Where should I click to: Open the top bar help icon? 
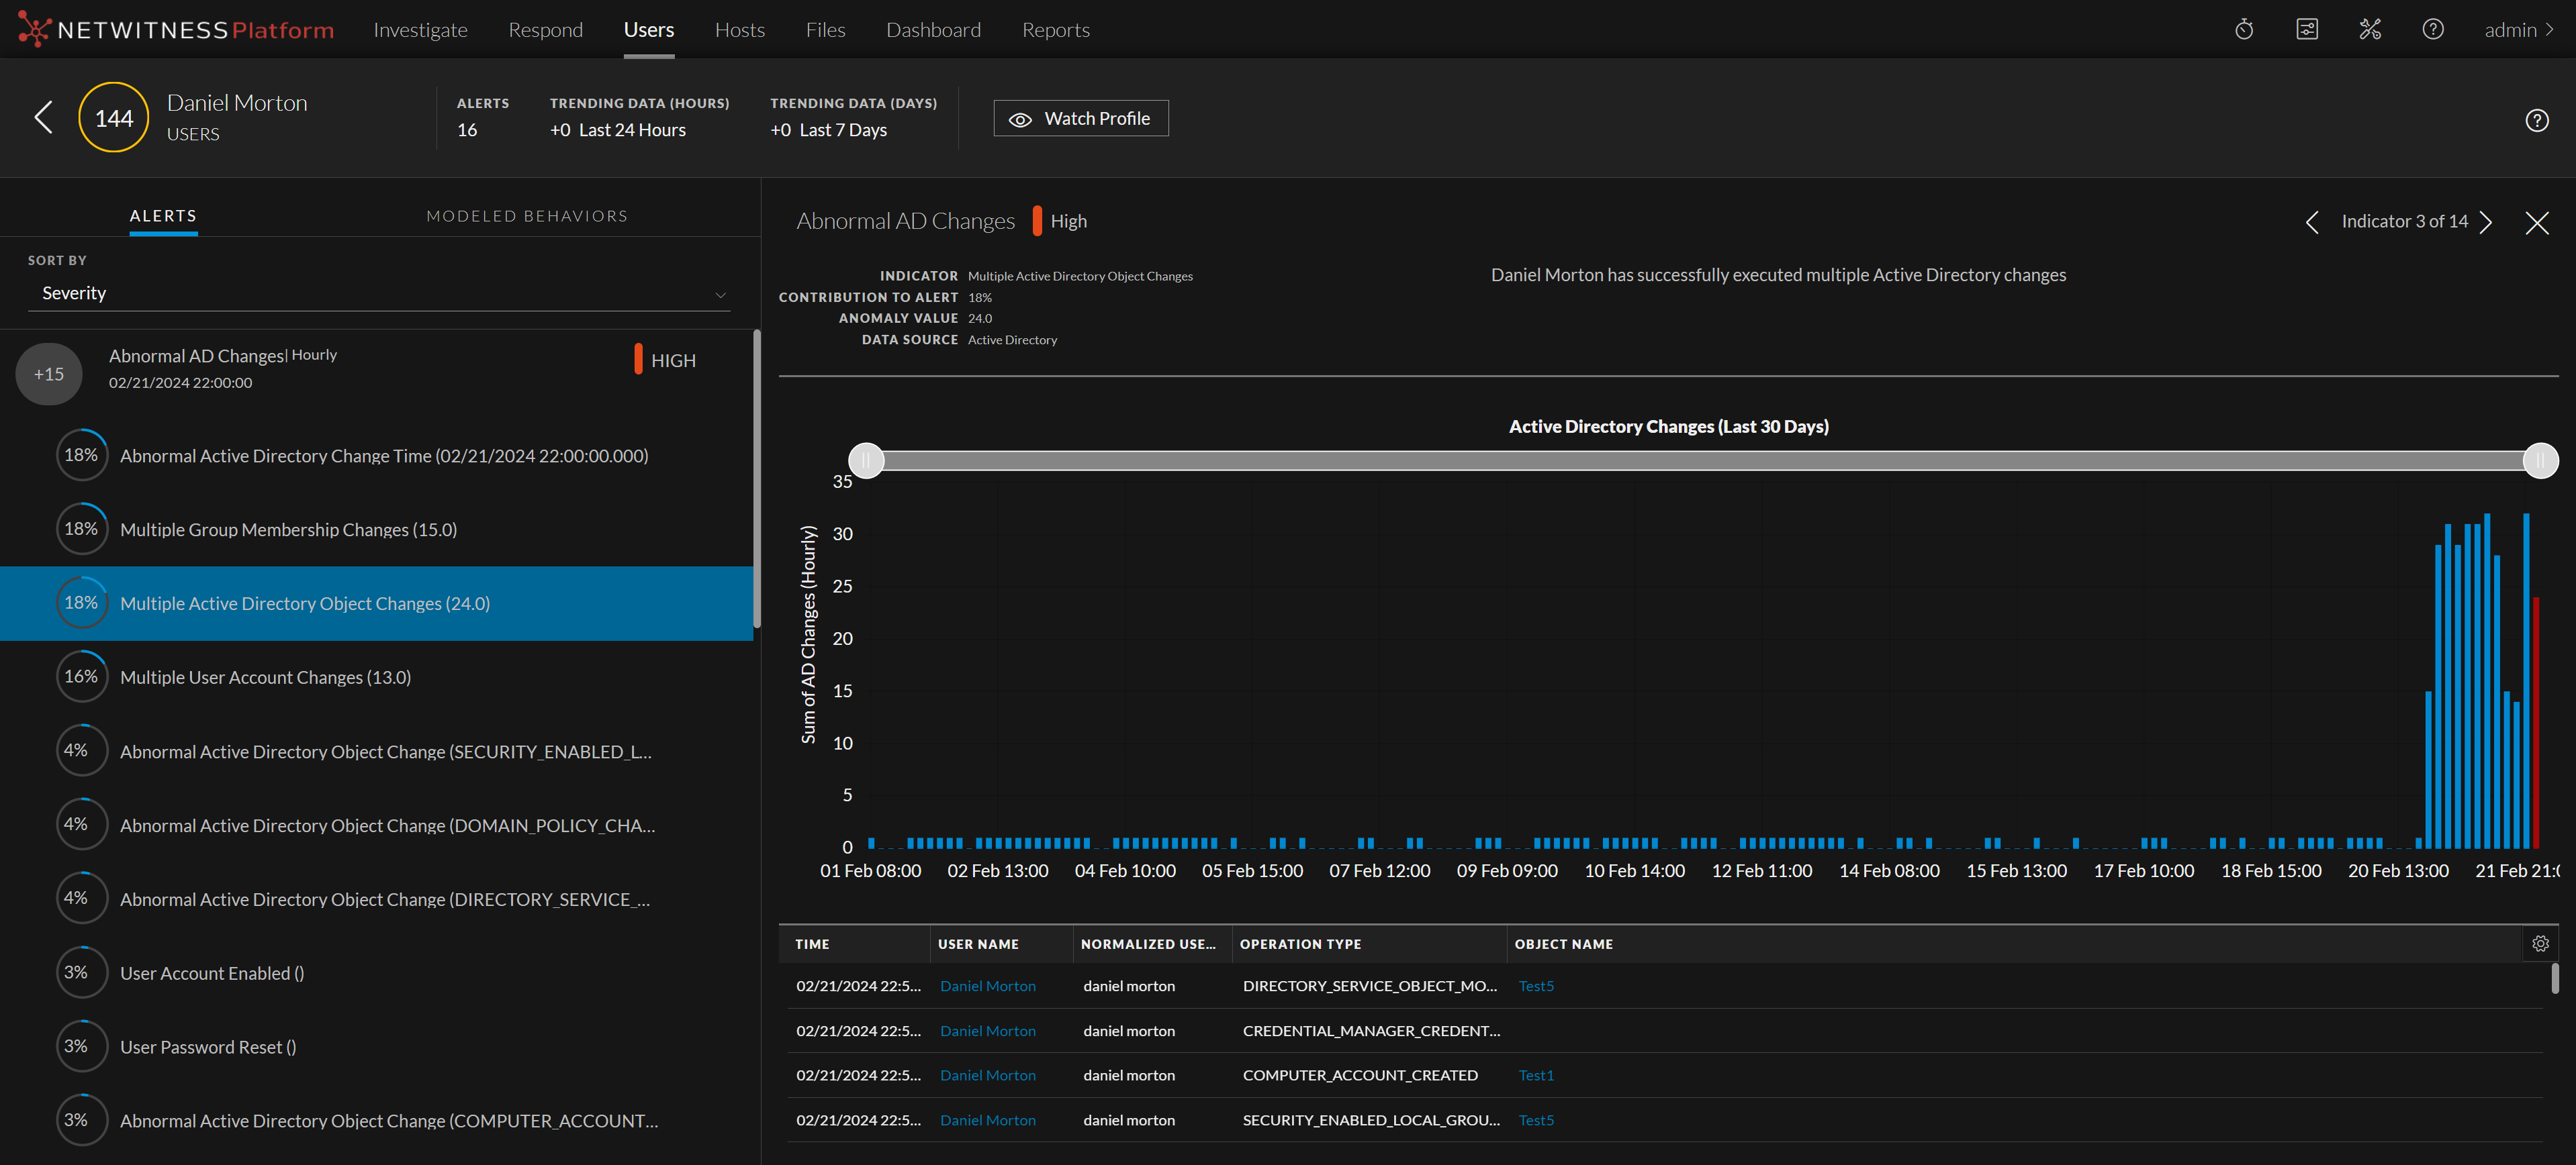[2433, 29]
